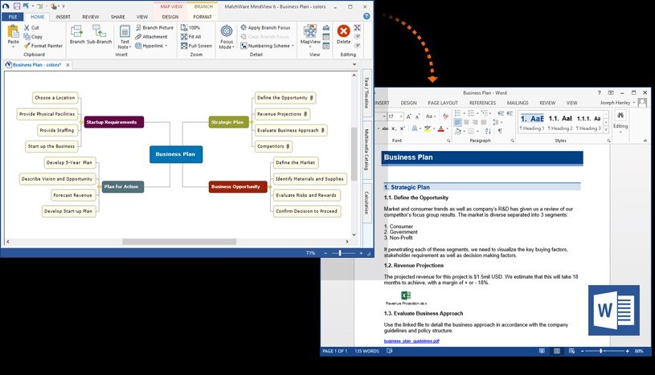Toggle Center alignment in Word
This screenshot has width=655, height=375.
tap(466, 122)
